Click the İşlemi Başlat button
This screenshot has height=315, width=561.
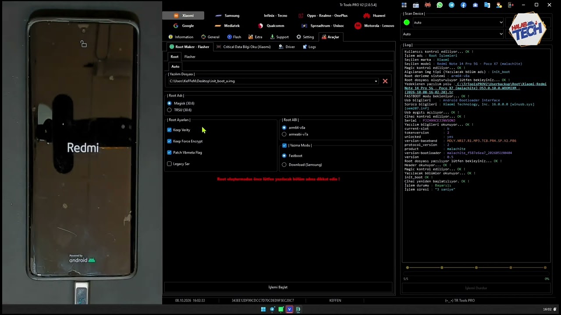pos(278,287)
